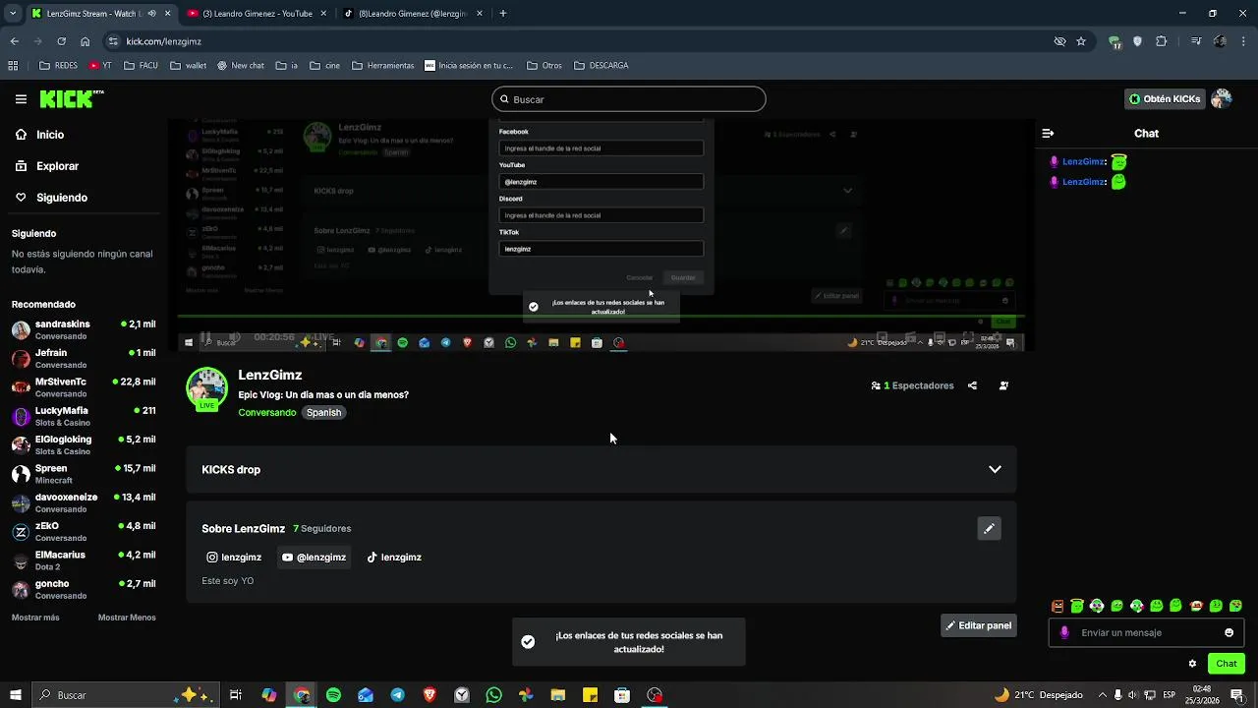This screenshot has width=1258, height=708.
Task: Open the @lenzgimz YouTube link
Action: 314,558
